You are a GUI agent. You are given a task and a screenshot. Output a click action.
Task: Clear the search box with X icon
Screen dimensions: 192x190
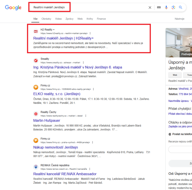coord(150,8)
